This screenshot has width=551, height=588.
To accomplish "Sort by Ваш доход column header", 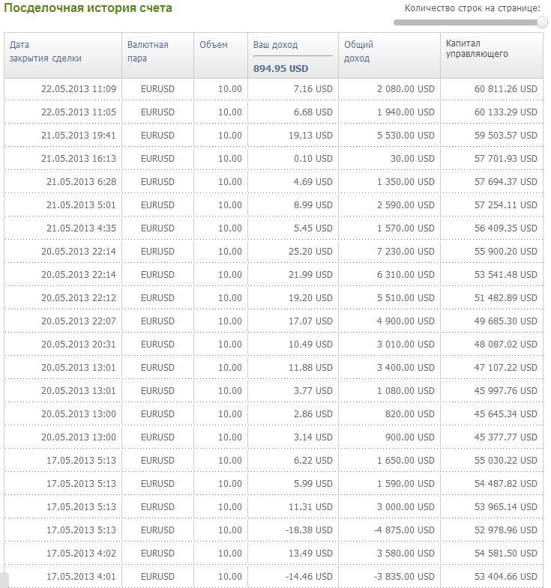I will coord(275,45).
